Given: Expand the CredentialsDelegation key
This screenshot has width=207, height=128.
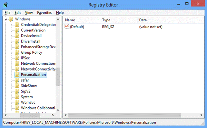Looking at the screenshot, I should click(x=11, y=25).
